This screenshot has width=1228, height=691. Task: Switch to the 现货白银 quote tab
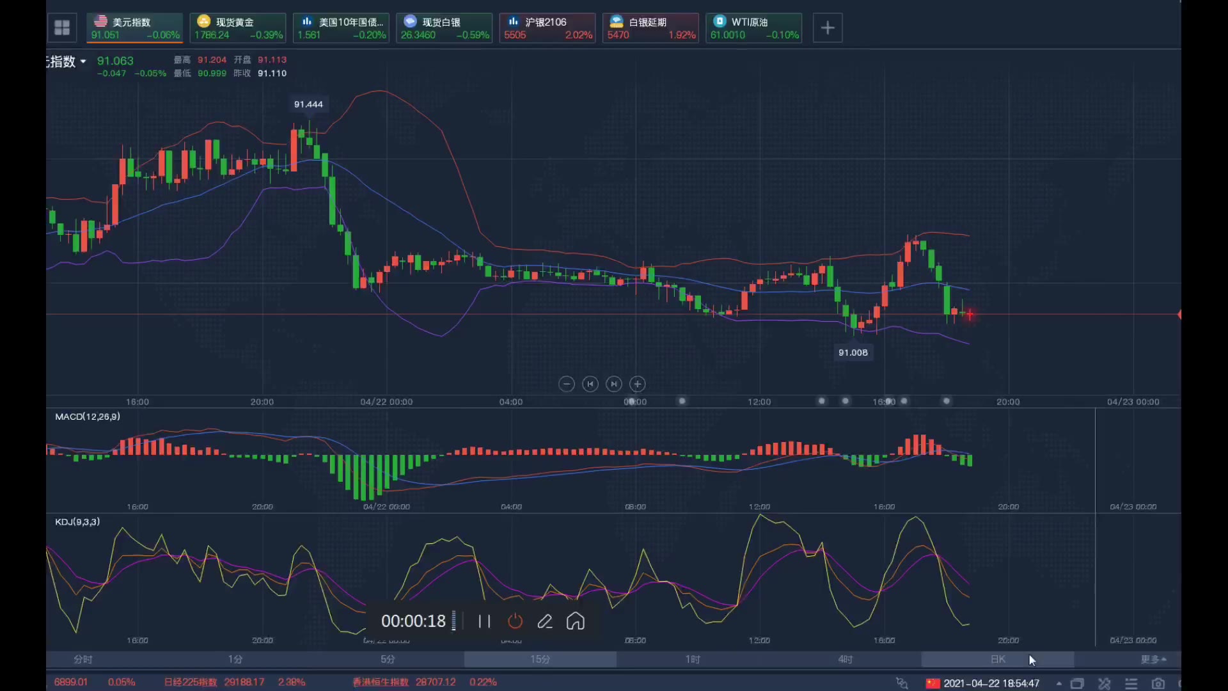click(x=444, y=28)
